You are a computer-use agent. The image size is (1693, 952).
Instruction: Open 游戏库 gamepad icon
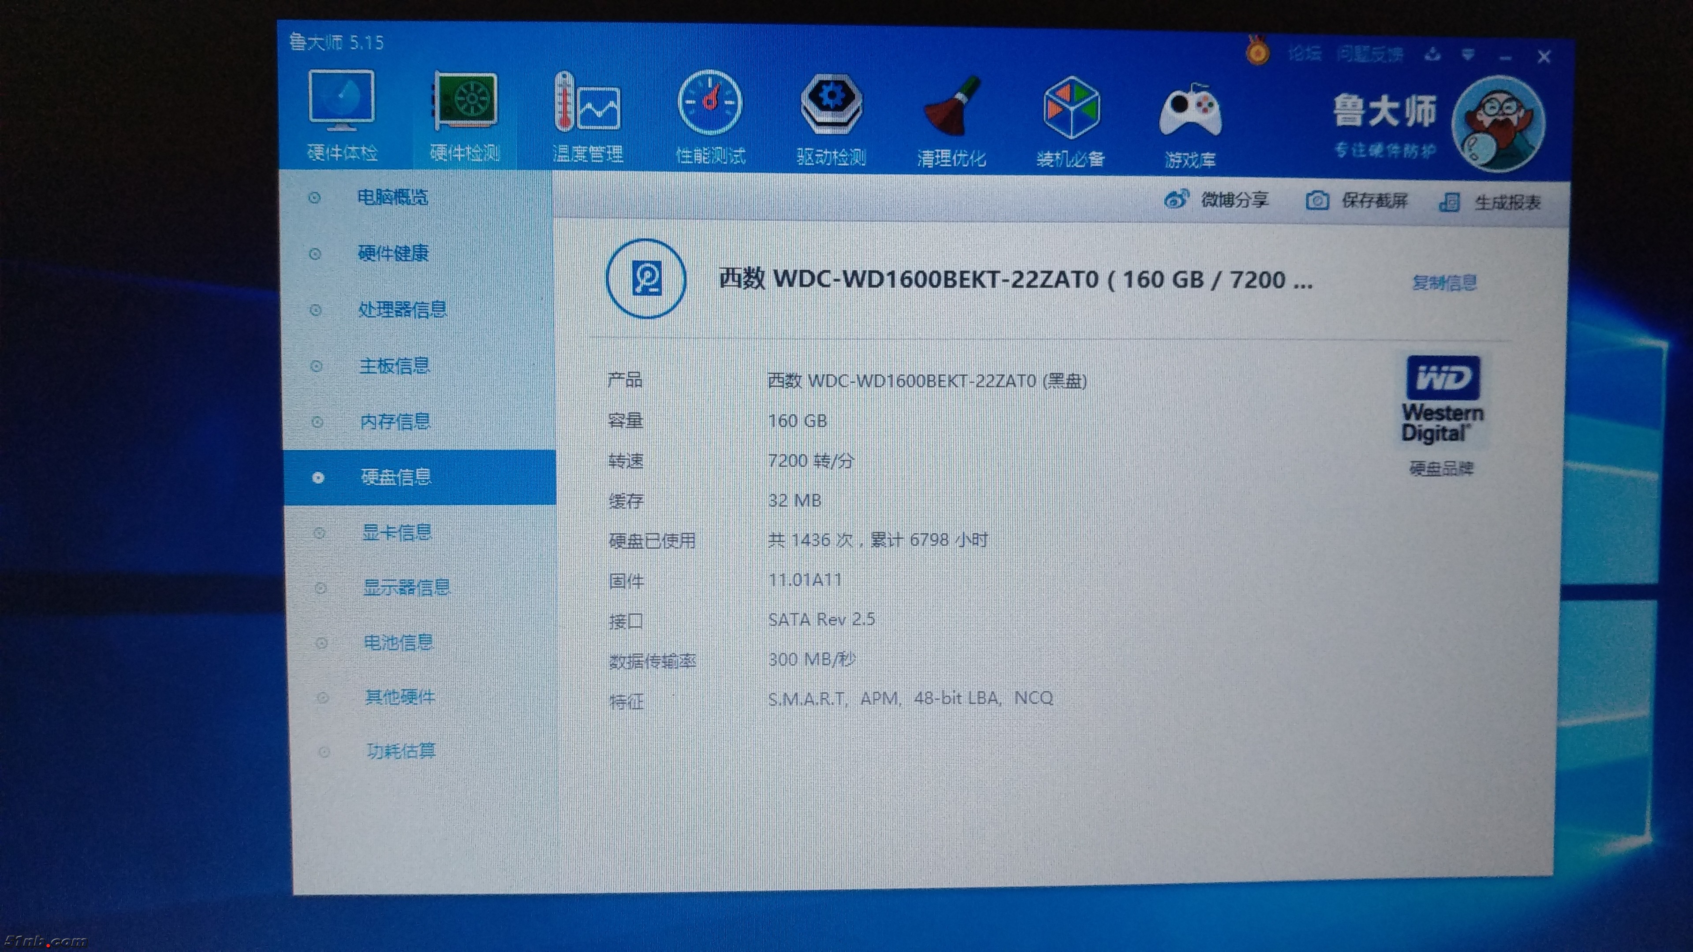pyautogui.click(x=1190, y=112)
